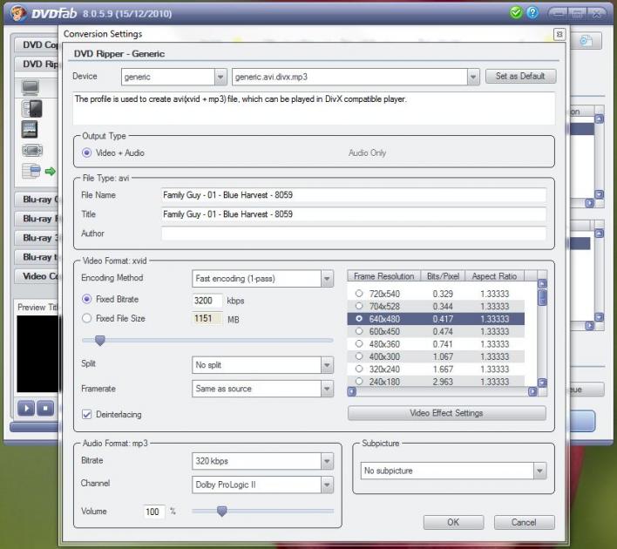Click the resolution list scroll-down arrow
The image size is (617, 549).
pos(542,383)
